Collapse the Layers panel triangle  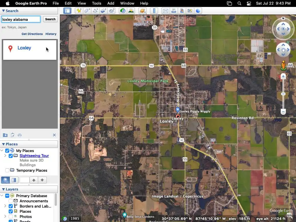tap(3, 189)
